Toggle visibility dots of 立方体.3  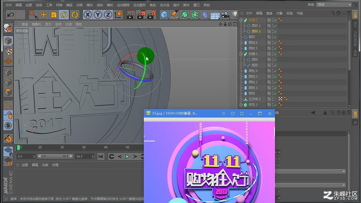click(273, 99)
